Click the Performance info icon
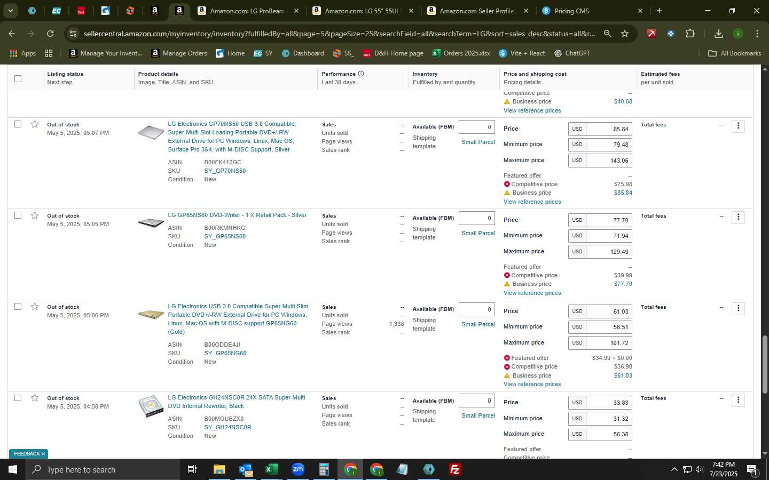 [361, 74]
